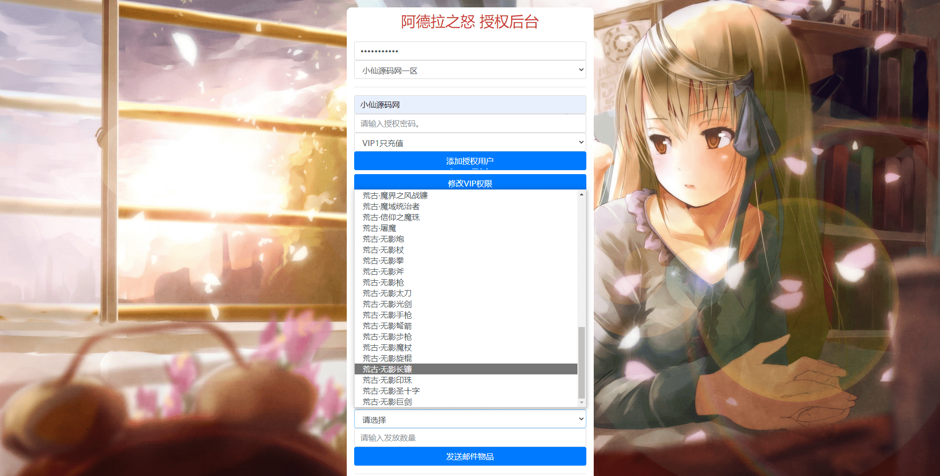The height and width of the screenshot is (476, 940).
Task: Select 荒古·屠魔 in the list
Action: click(466, 228)
